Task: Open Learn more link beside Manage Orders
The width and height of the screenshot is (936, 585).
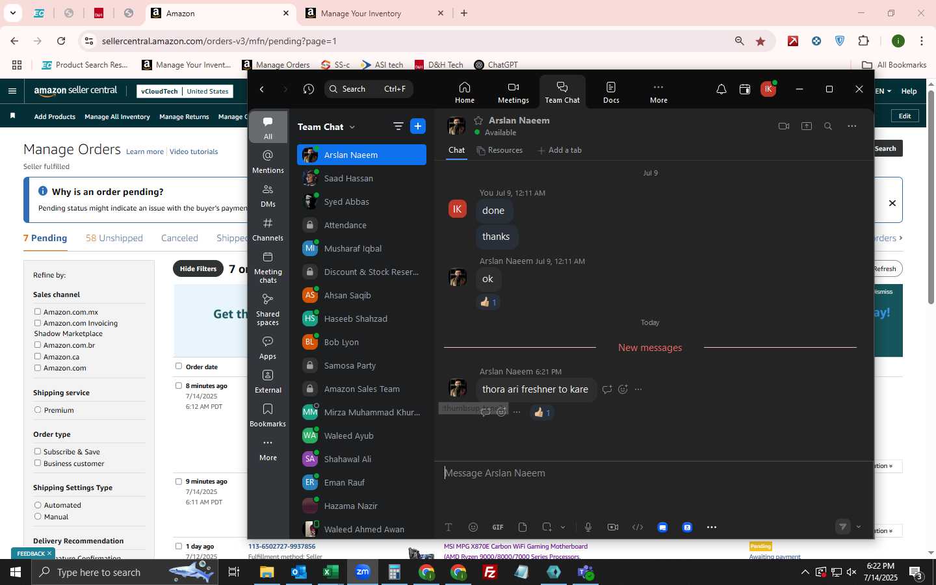Action: tap(145, 151)
